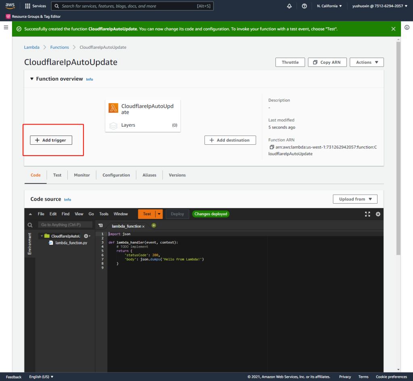
Task: Open code editor settings gear
Action: click(x=378, y=214)
